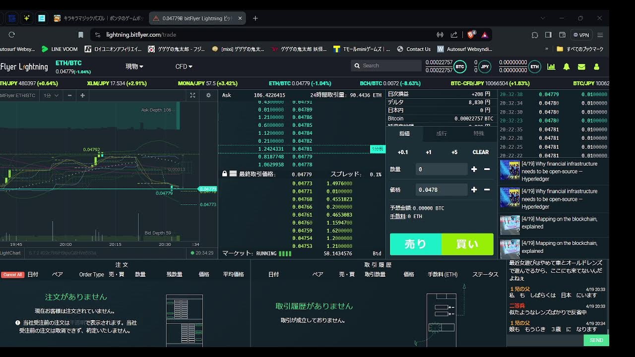Screen dimensions: 635x357
Task: Click the order book grouping bars icon
Action: [x=233, y=174]
